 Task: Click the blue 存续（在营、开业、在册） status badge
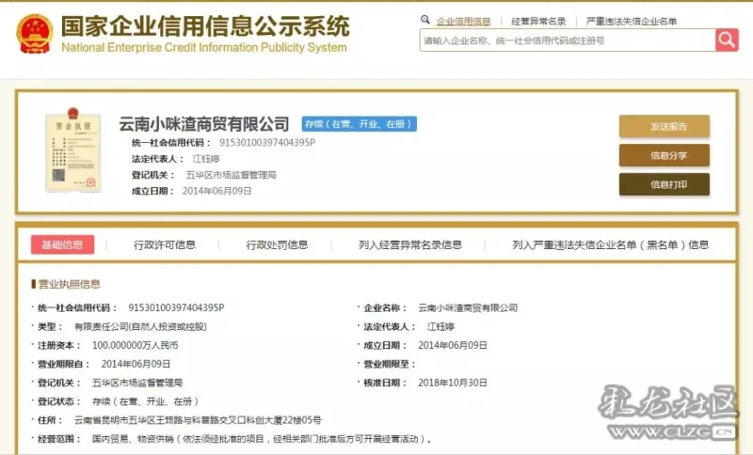(x=360, y=124)
